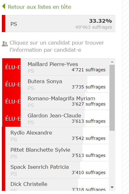The height and width of the screenshot is (194, 129).
Task: Select candidate Dick Christelle
Action: (x=57, y=185)
